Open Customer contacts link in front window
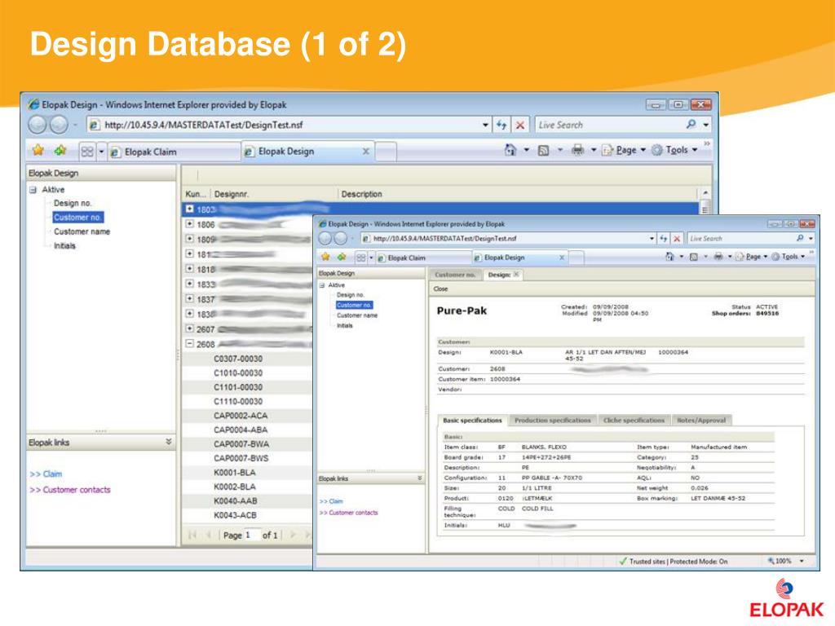Image resolution: width=835 pixels, height=626 pixels. 349,513
